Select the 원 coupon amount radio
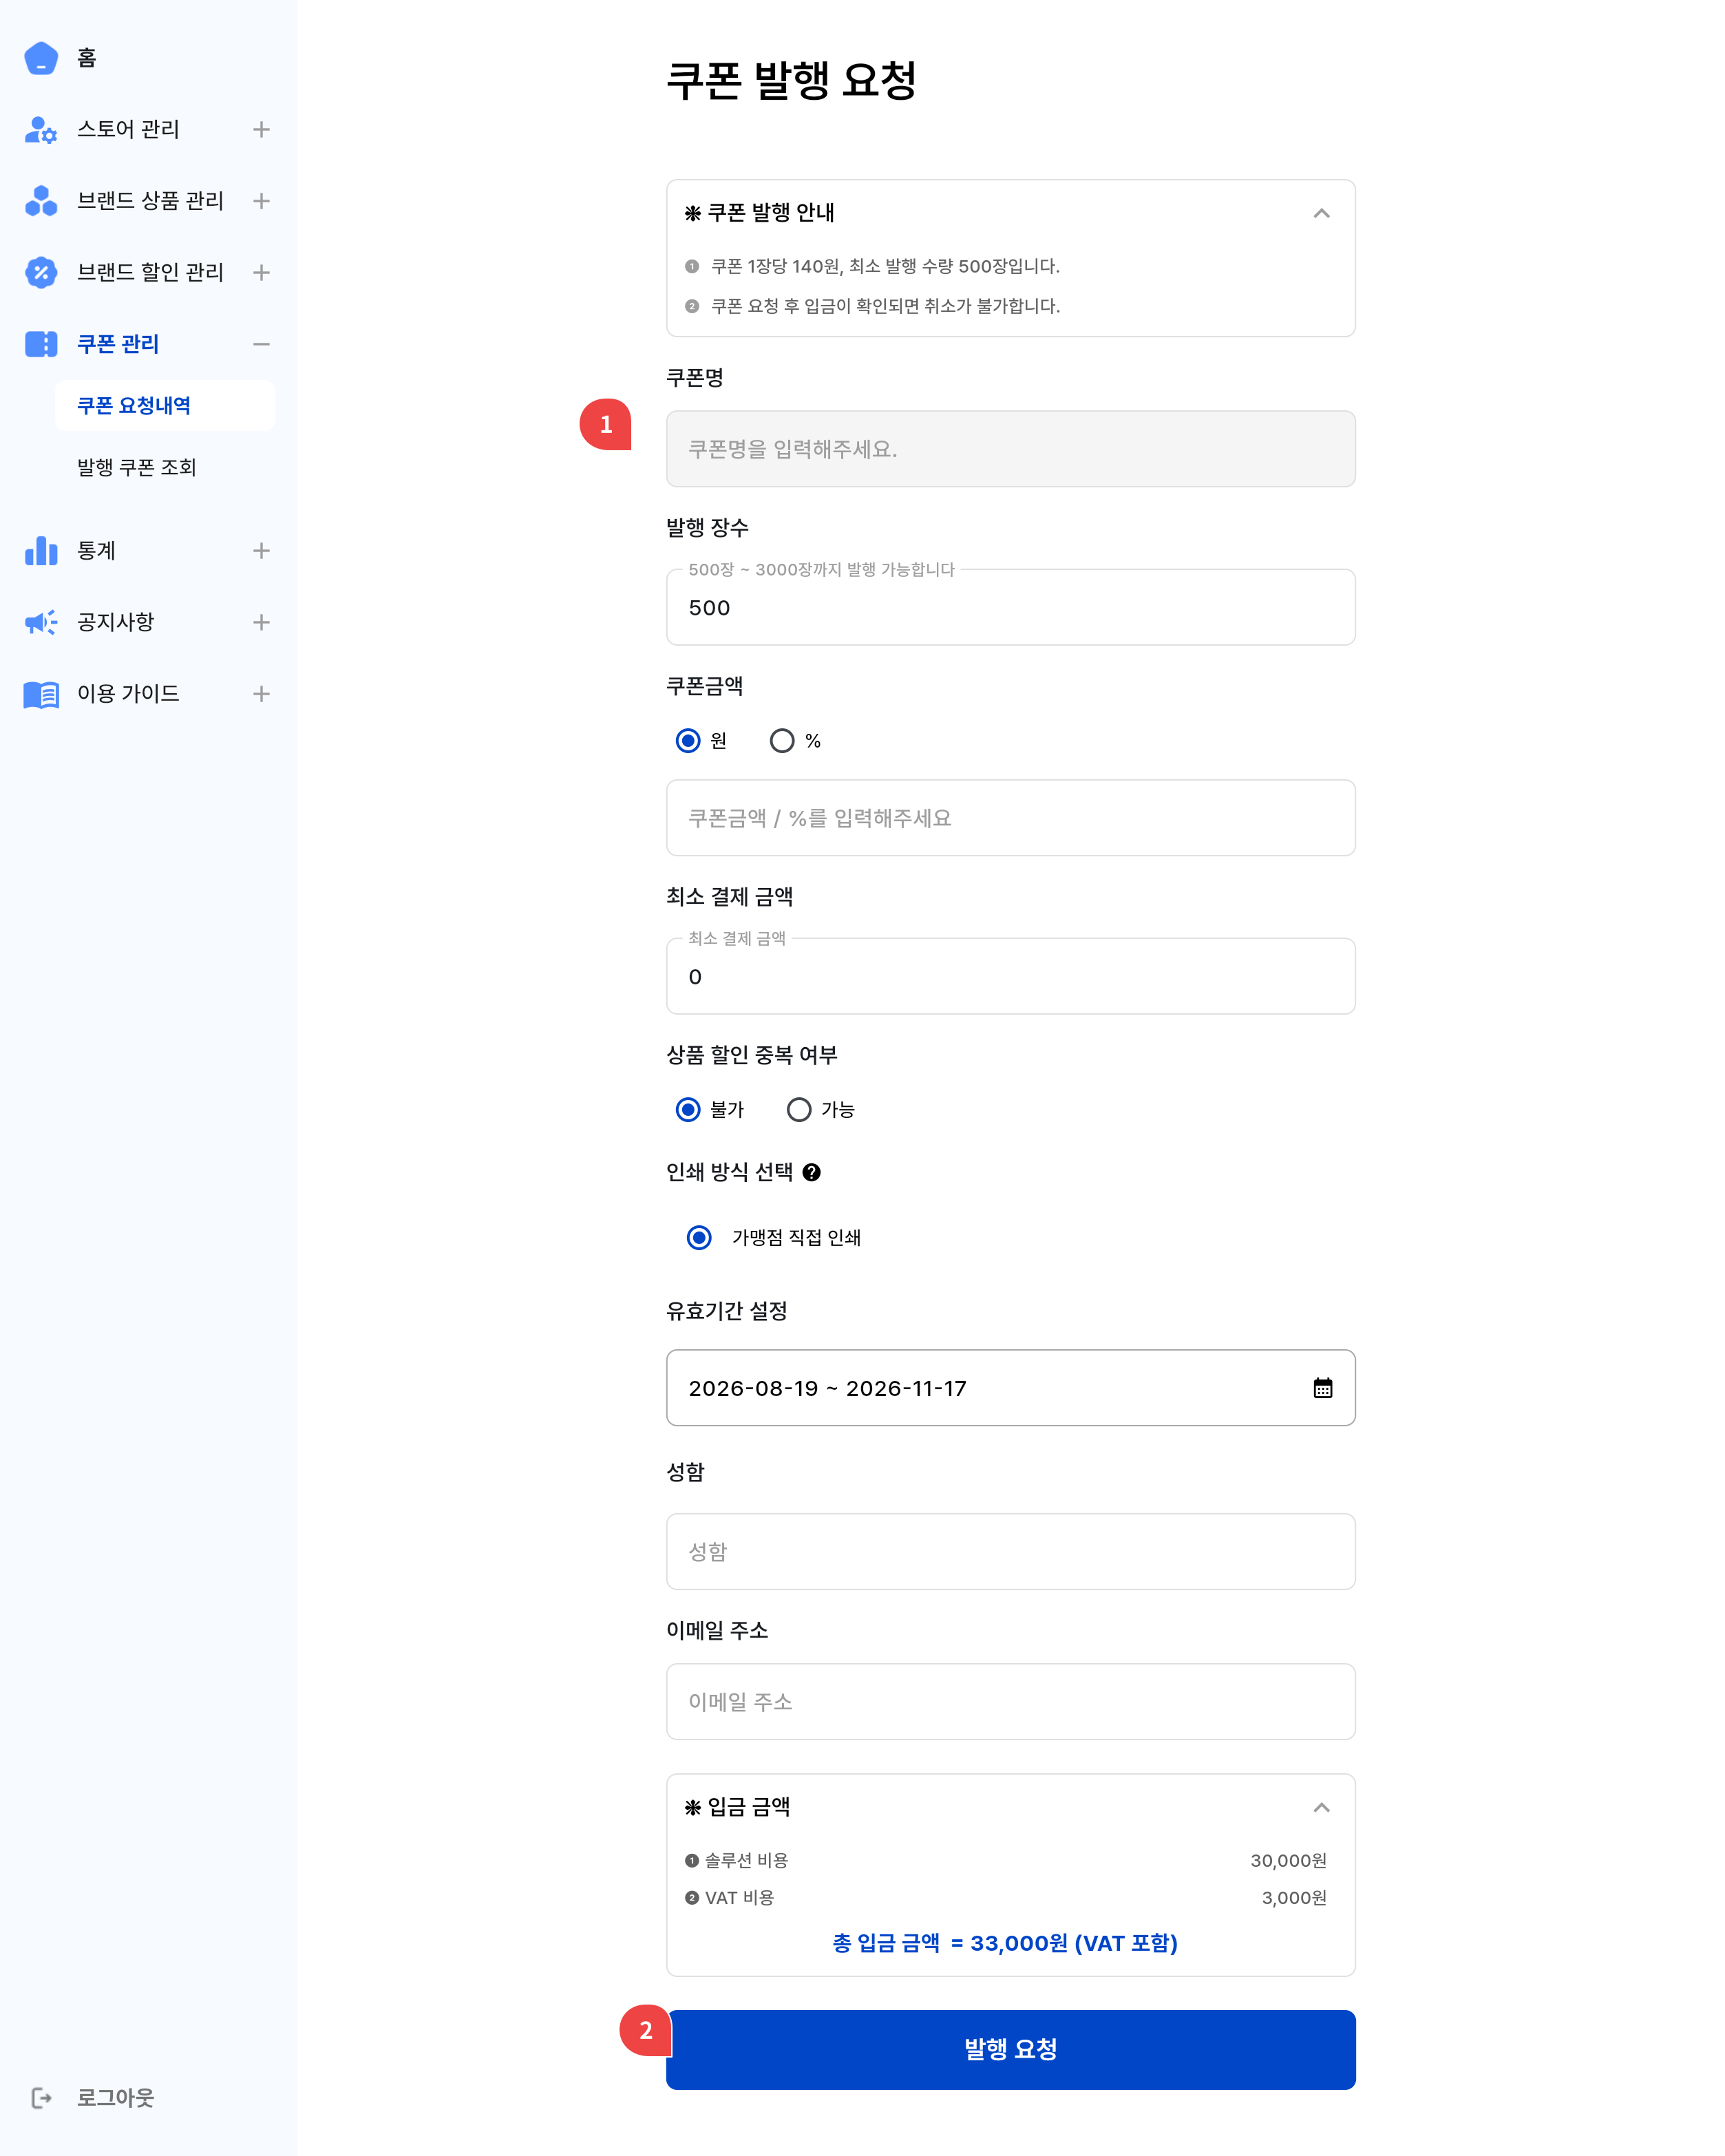Screen dimensions: 1725x2156 pos(688,741)
